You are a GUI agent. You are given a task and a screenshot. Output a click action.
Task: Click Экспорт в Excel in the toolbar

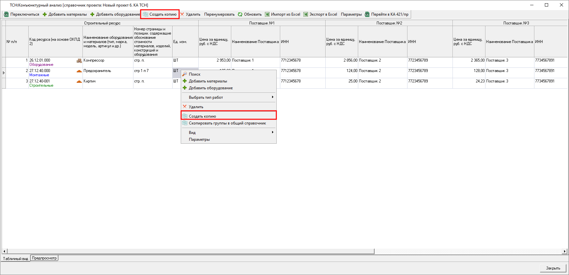point(320,14)
